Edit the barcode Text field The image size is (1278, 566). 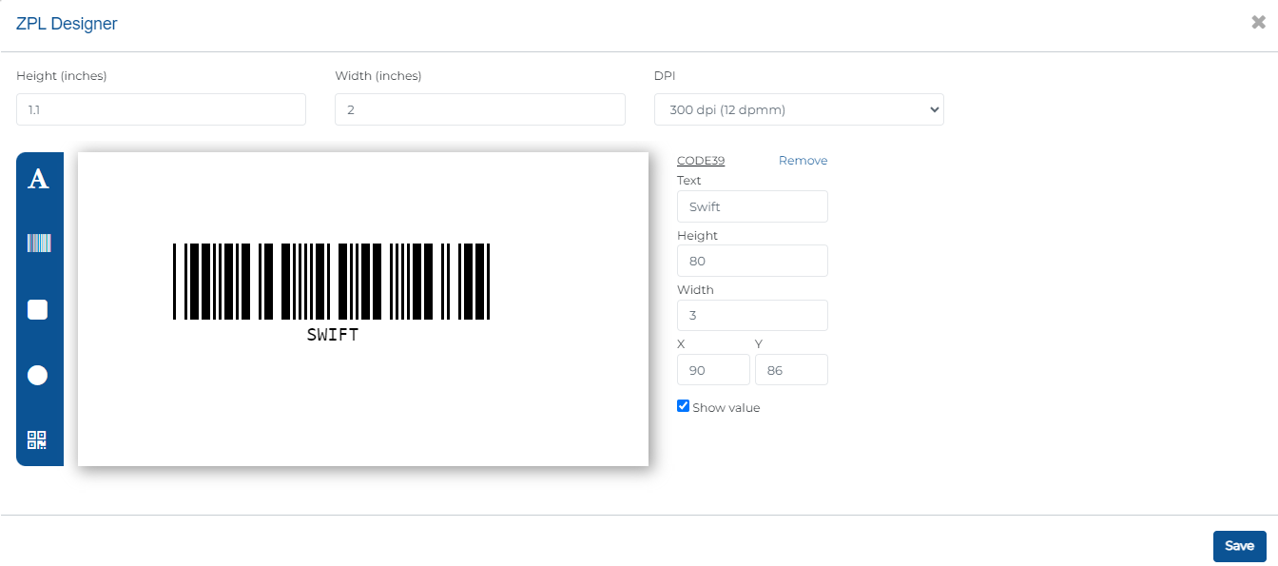[x=752, y=206]
